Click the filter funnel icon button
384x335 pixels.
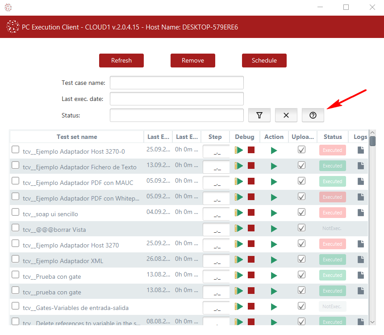[259, 115]
